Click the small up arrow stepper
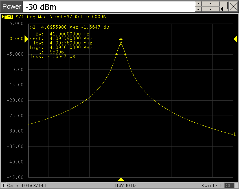The width and height of the screenshot is (239, 189). coord(198,4)
